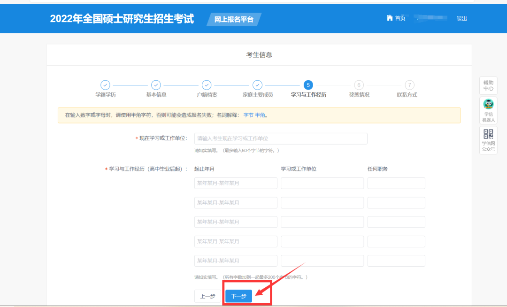Focus the 现在学习或工作单位 input field
Image resolution: width=507 pixels, height=307 pixels.
[x=281, y=138]
